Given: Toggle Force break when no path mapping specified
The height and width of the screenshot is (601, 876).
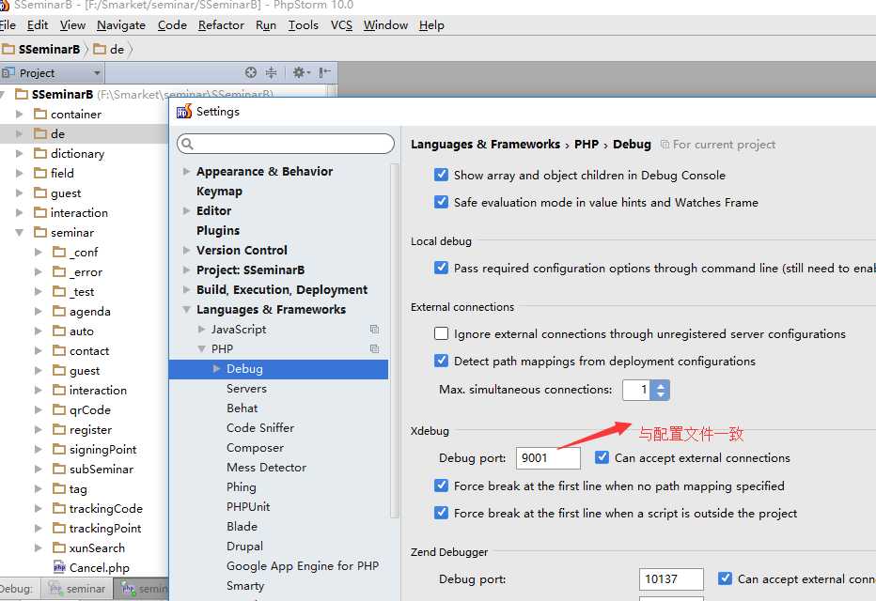Looking at the screenshot, I should pos(441,485).
